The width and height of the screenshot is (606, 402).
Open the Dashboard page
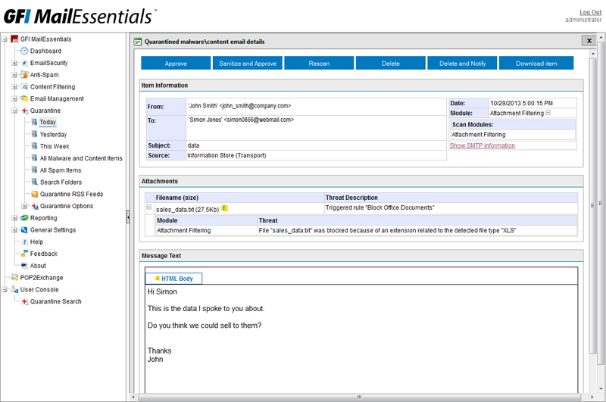(x=45, y=51)
